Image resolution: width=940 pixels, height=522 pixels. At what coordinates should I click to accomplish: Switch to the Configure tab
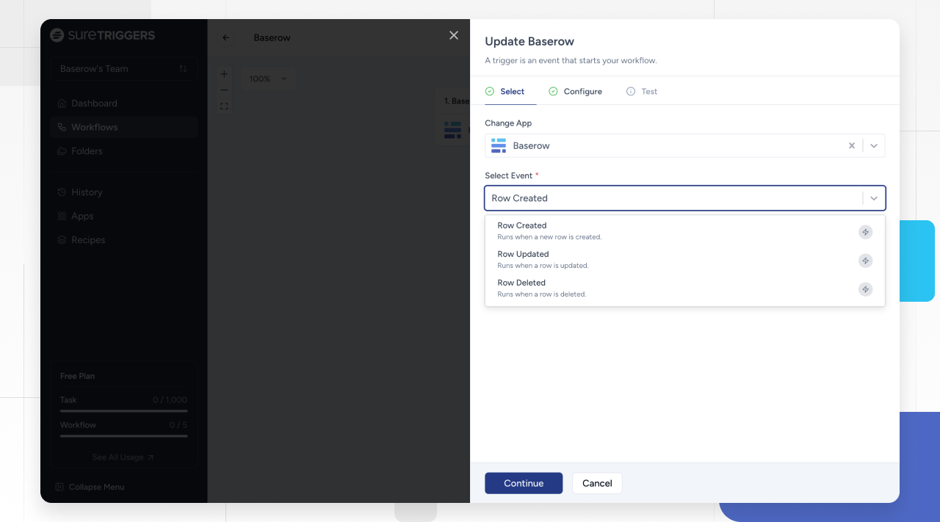tap(576, 92)
